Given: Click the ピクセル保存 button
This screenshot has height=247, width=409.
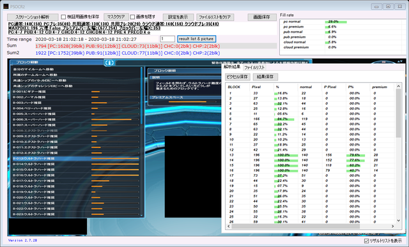Looking at the screenshot, I should pos(237,77).
